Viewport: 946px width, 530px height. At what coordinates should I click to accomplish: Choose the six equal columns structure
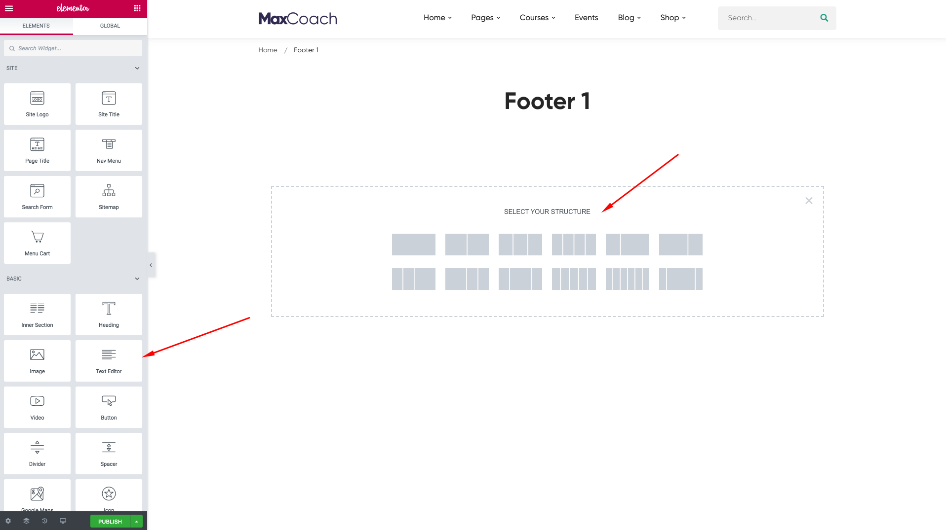[x=628, y=279]
